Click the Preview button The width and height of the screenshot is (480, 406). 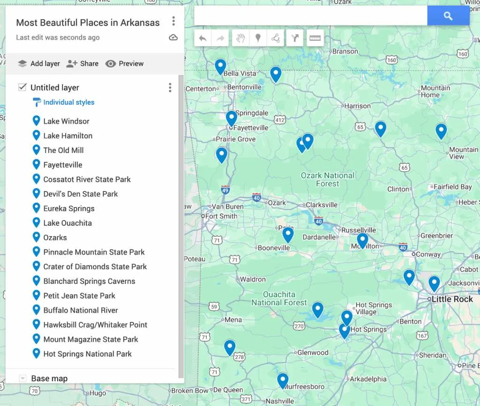(x=125, y=64)
